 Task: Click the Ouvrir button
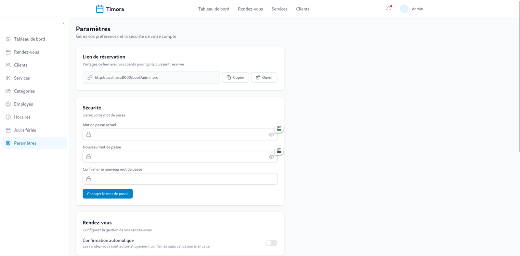click(x=264, y=77)
